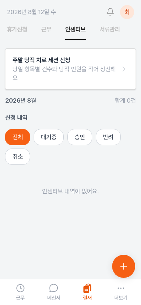Filter by 대기중 status chip
The width and height of the screenshot is (141, 305).
48,137
